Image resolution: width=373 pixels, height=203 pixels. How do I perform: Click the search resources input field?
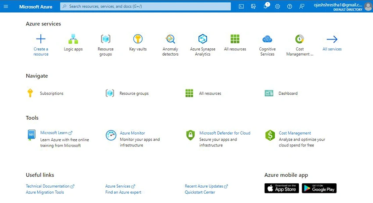click(145, 7)
